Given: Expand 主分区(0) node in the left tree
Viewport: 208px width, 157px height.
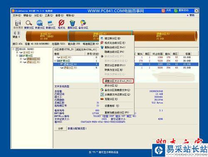Looking at the screenshot, I should pos(17,52).
